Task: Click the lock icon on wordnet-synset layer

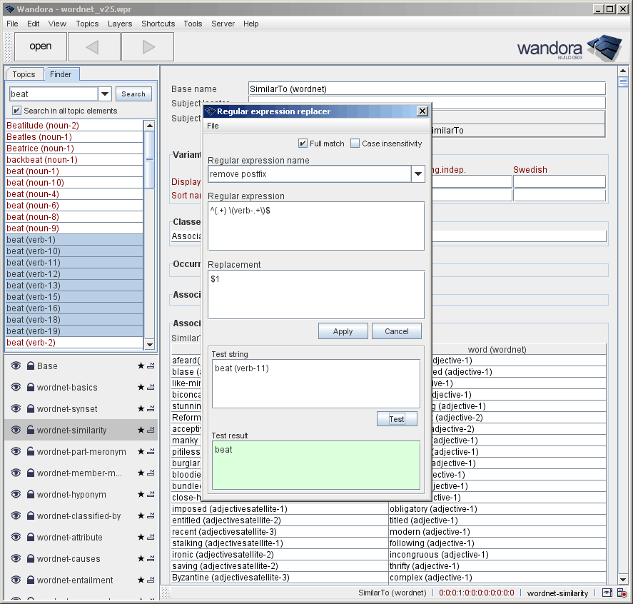Action: [x=31, y=408]
